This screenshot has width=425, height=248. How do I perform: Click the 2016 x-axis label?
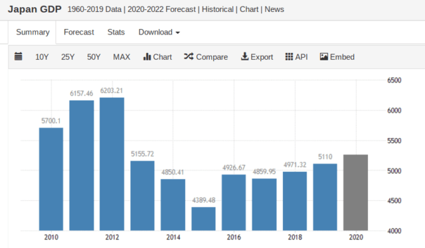234,237
